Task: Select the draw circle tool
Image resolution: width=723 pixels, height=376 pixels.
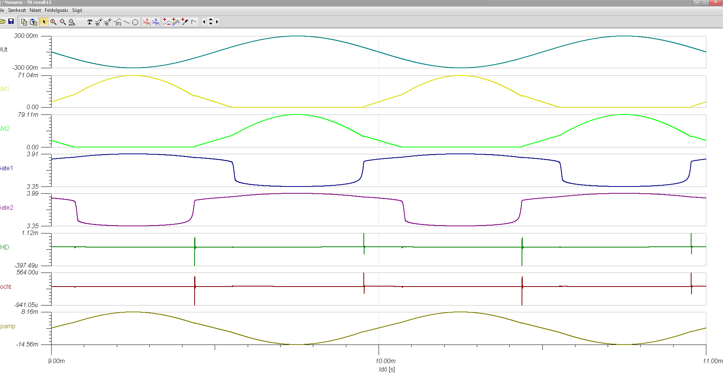Action: pos(135,22)
